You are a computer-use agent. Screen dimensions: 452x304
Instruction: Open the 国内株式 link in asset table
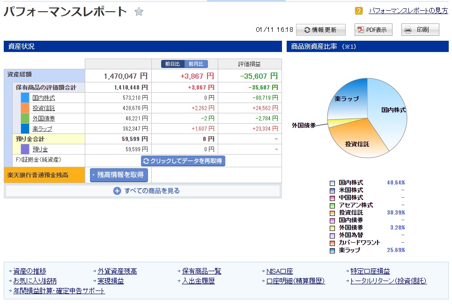point(44,98)
